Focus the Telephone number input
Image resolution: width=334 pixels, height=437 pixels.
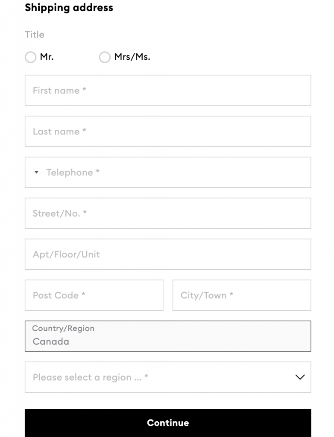[175, 172]
